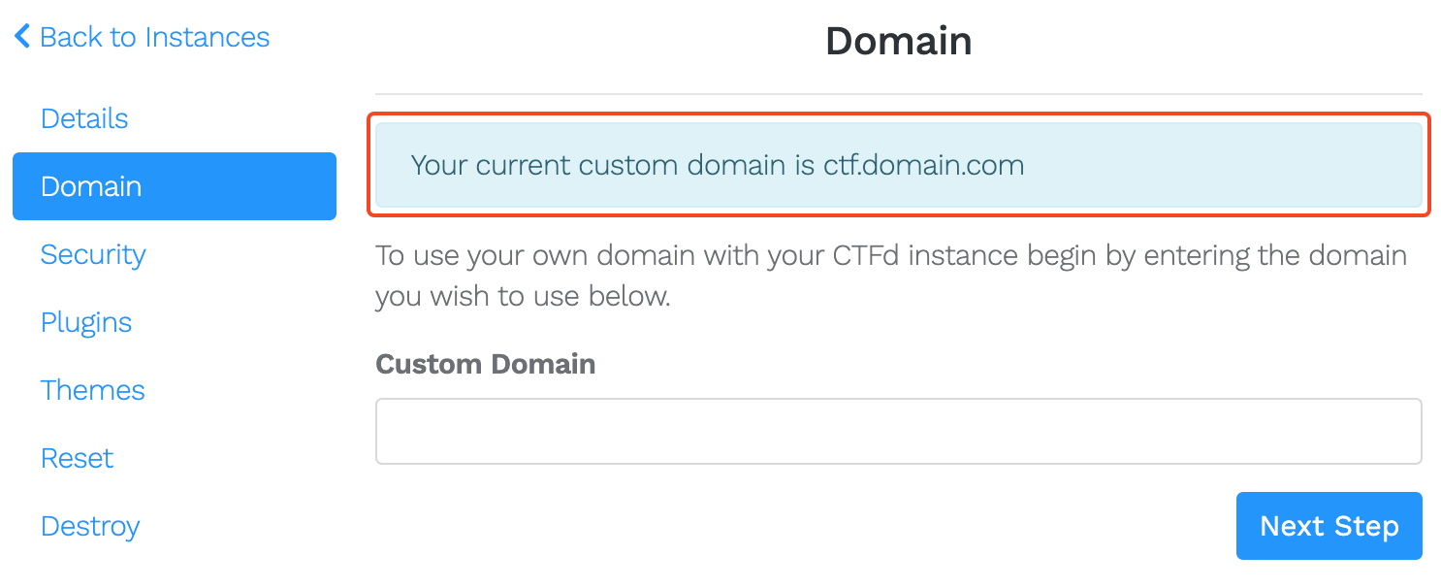Open the Details section

84,118
